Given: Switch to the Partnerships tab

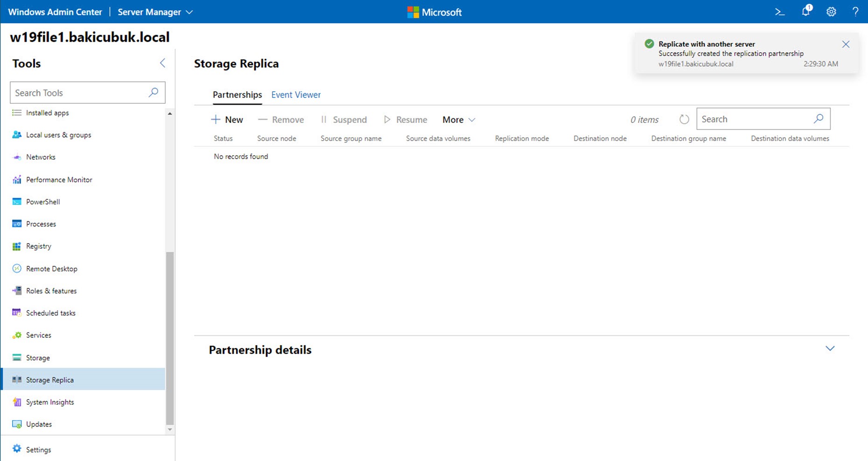Looking at the screenshot, I should click(x=237, y=95).
